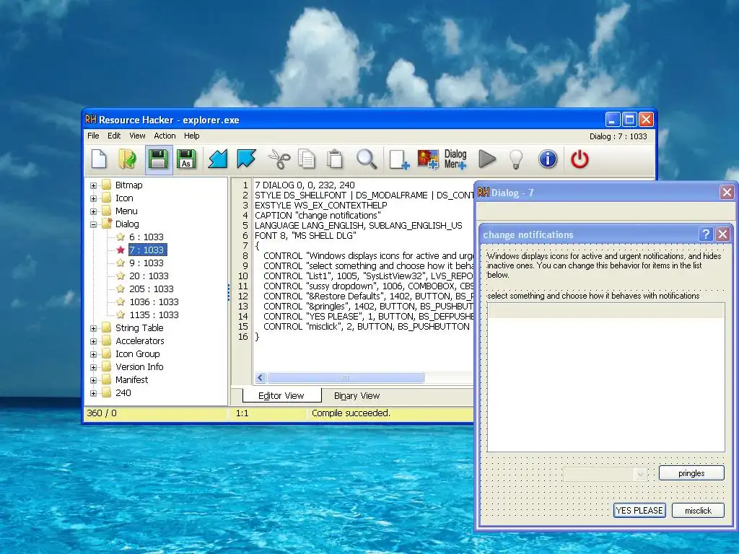Expand the Accelerators folder

pos(93,341)
